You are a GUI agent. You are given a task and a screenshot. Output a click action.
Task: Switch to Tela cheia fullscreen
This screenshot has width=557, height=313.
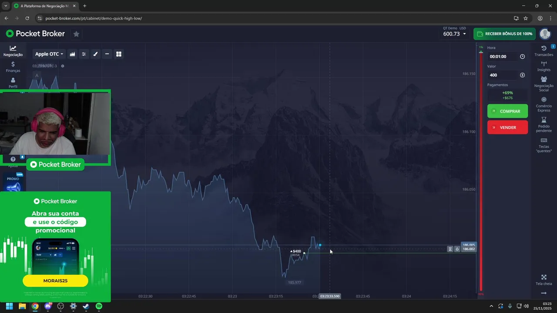click(544, 280)
